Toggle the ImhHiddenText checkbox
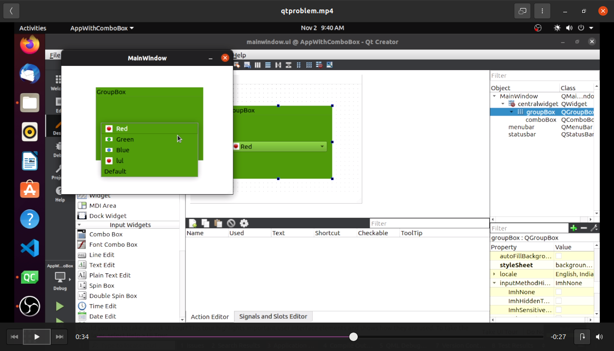The image size is (614, 351). tap(558, 301)
